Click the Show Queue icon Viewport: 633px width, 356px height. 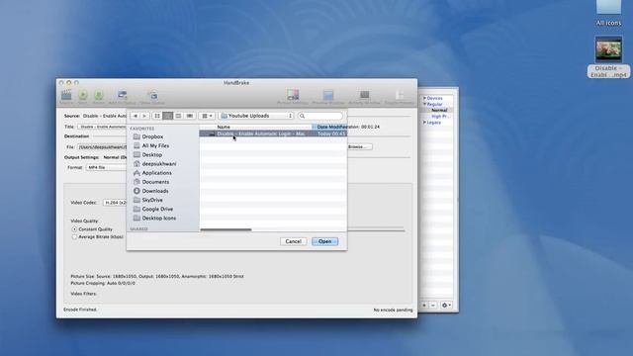coord(152,95)
